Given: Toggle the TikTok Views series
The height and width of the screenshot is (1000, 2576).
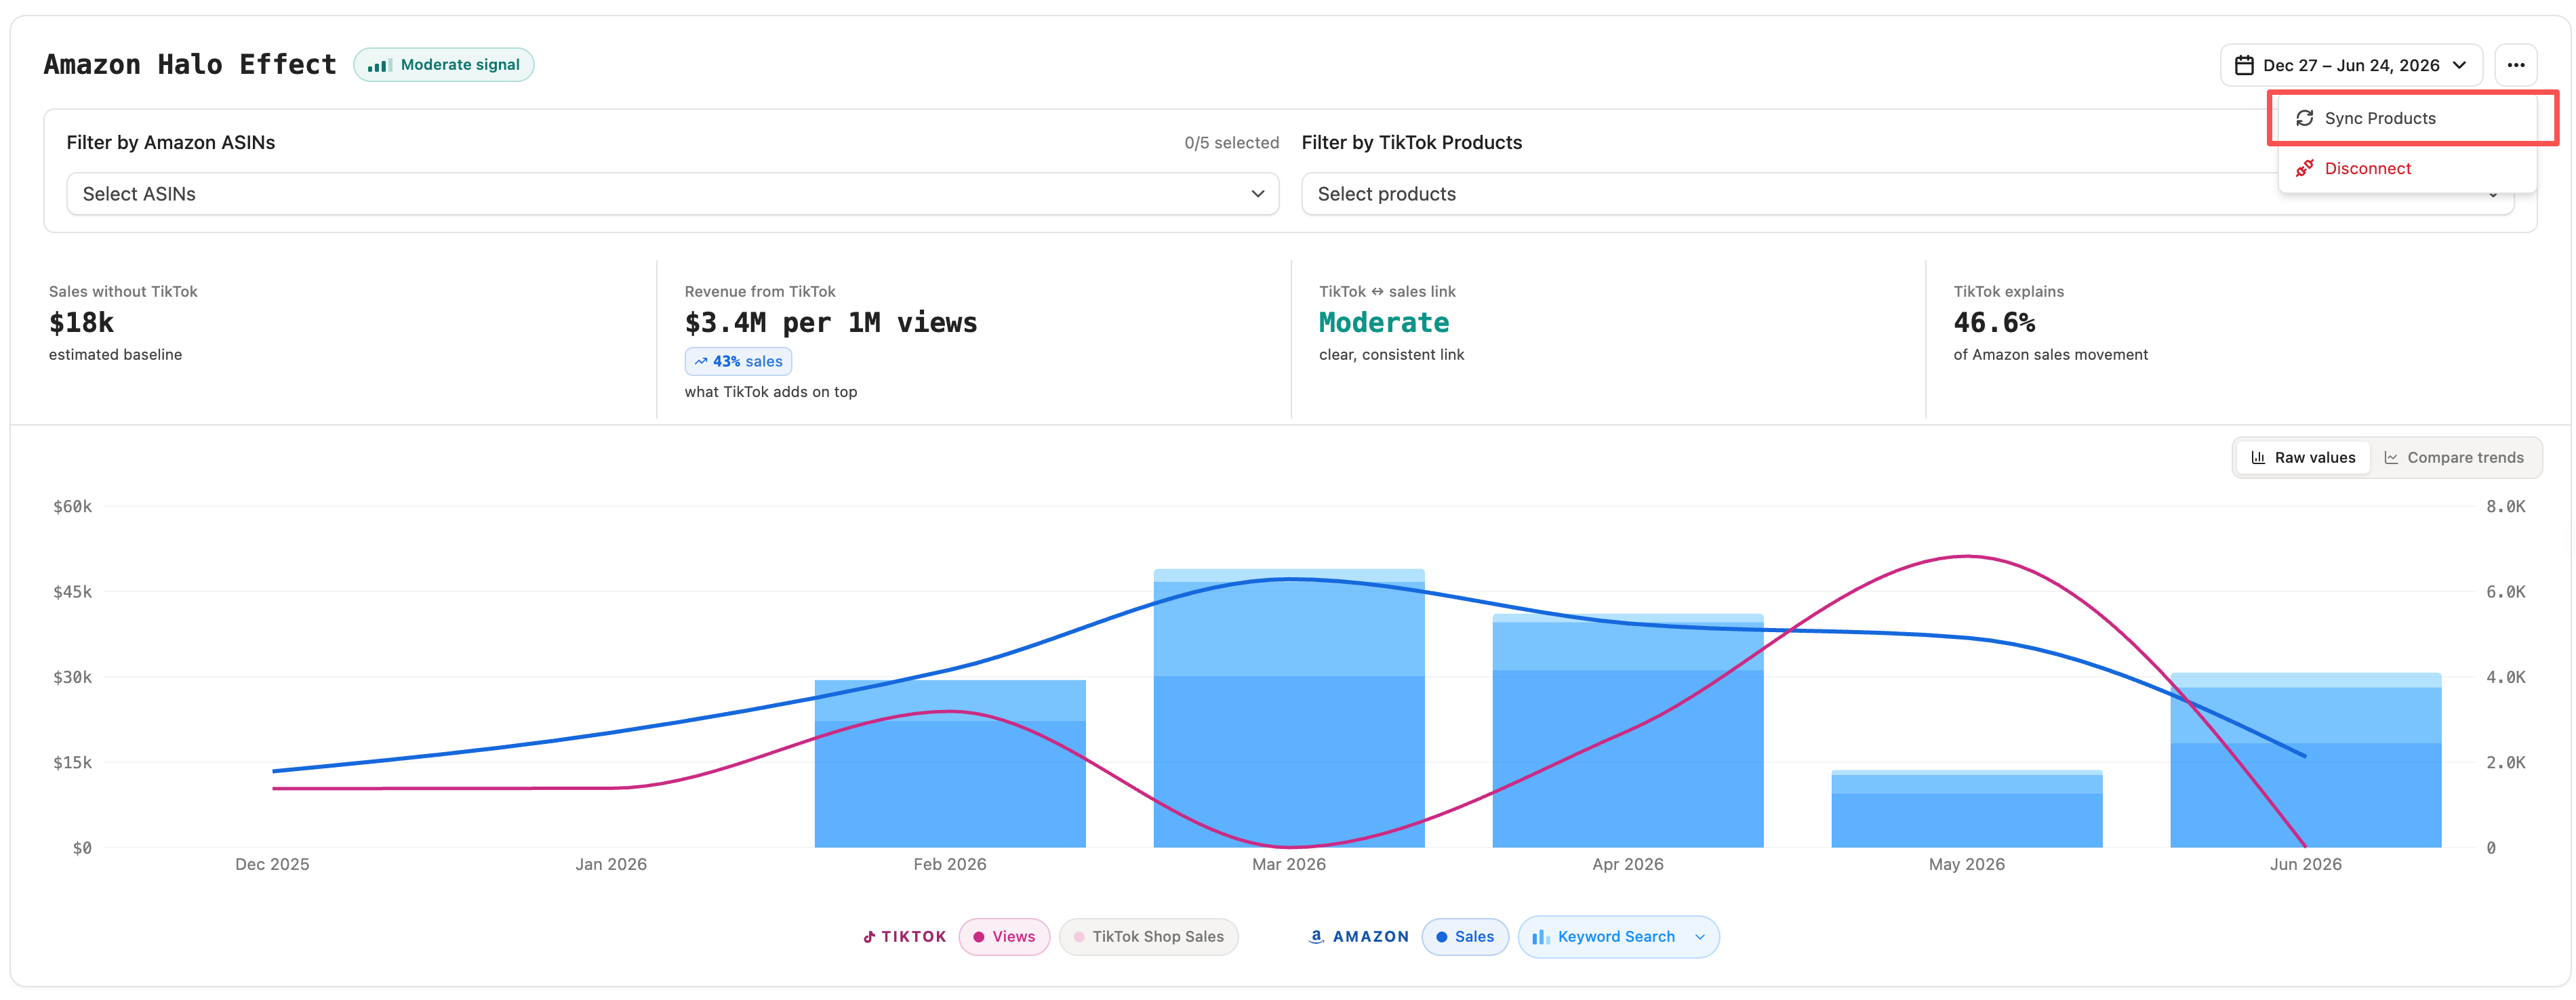Looking at the screenshot, I should click(x=1004, y=937).
